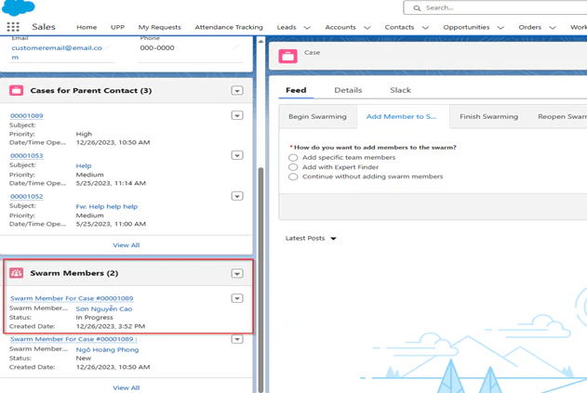
Task: Select Add with Expert Finder option
Action: click(293, 167)
